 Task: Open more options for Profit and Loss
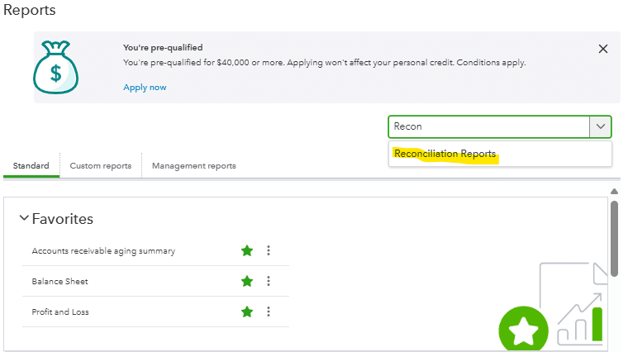269,312
